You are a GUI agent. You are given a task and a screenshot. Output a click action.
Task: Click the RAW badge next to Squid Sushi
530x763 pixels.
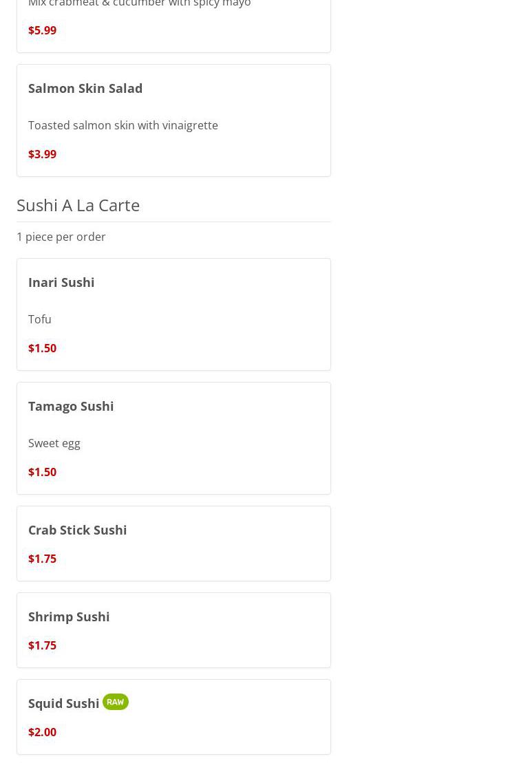pos(115,702)
